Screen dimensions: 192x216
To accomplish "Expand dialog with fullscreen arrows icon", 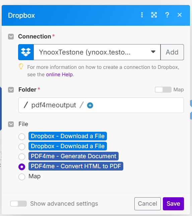I will click(x=154, y=15).
